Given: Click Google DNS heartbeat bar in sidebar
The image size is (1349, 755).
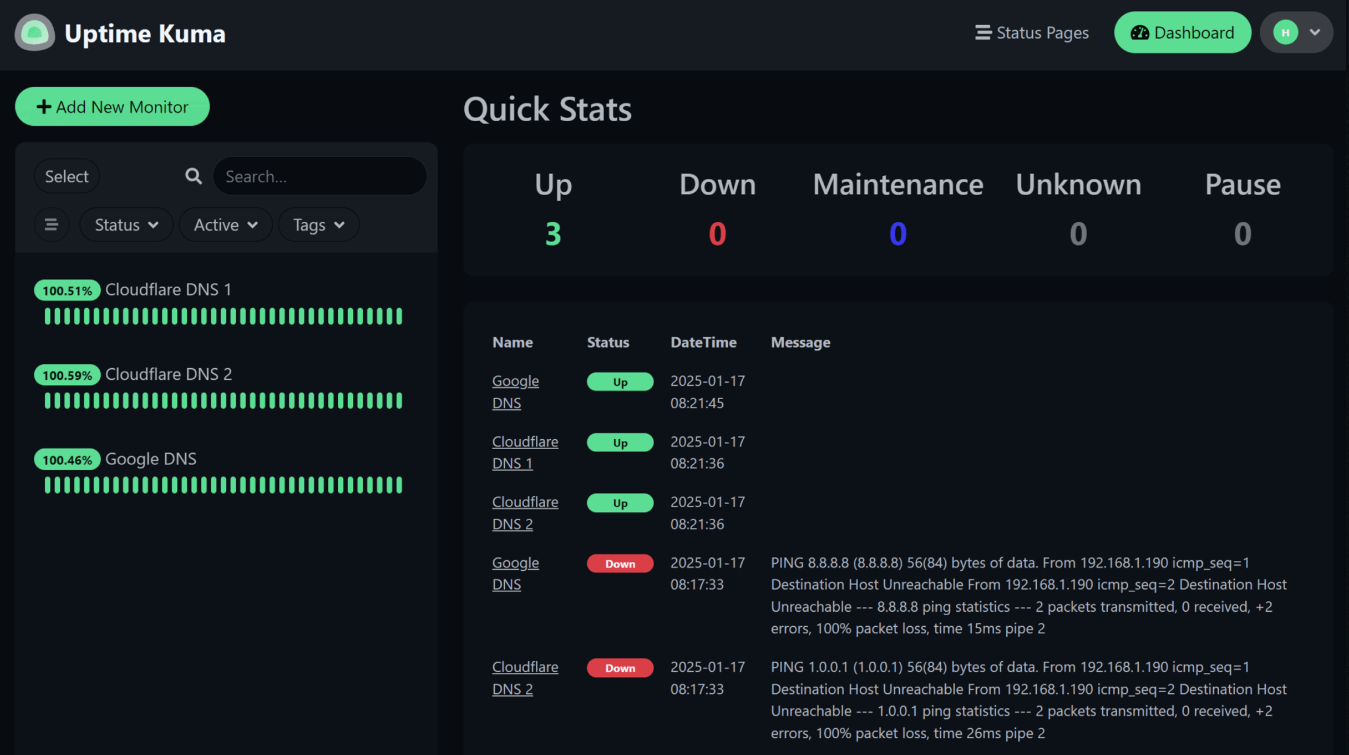Looking at the screenshot, I should click(x=223, y=485).
